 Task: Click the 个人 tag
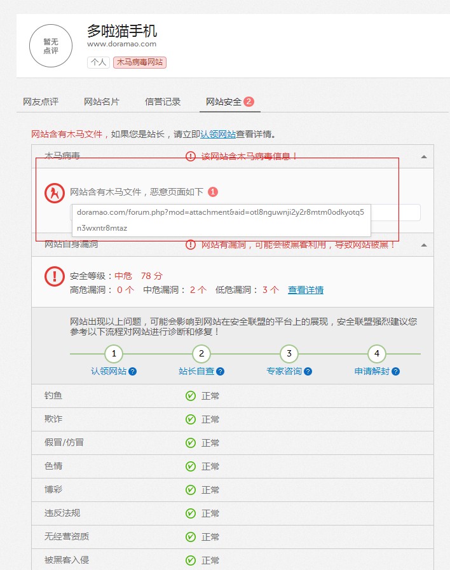(99, 62)
